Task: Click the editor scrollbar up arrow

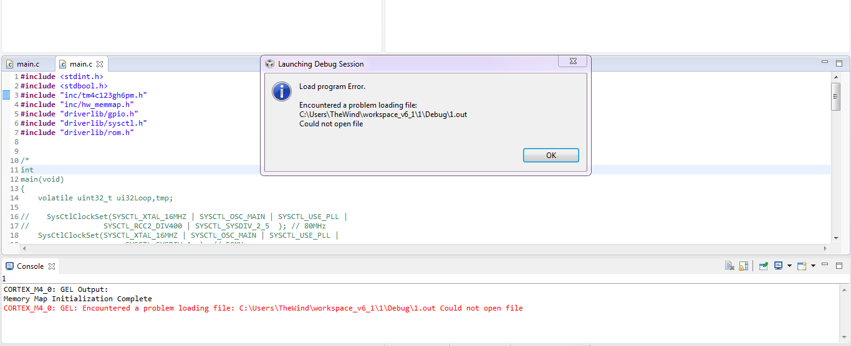Action: click(835, 77)
